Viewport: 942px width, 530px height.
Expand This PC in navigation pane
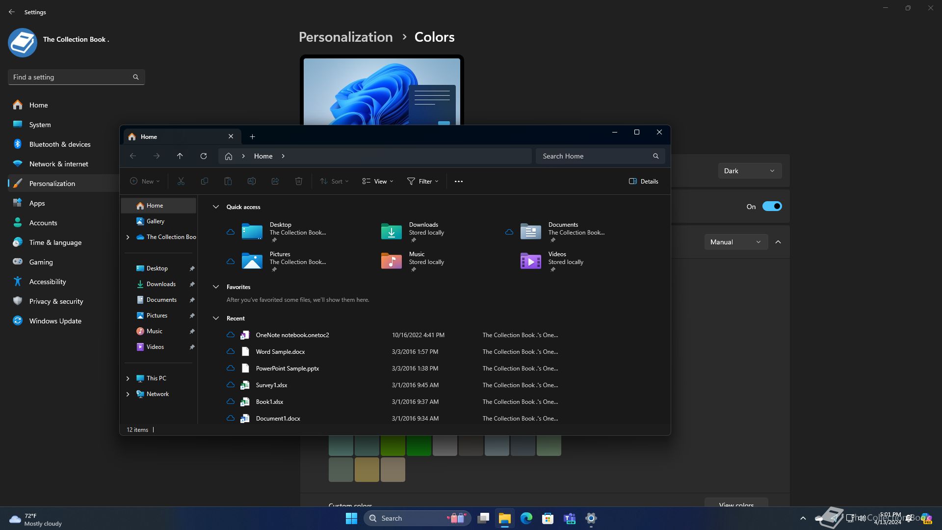[128, 378]
